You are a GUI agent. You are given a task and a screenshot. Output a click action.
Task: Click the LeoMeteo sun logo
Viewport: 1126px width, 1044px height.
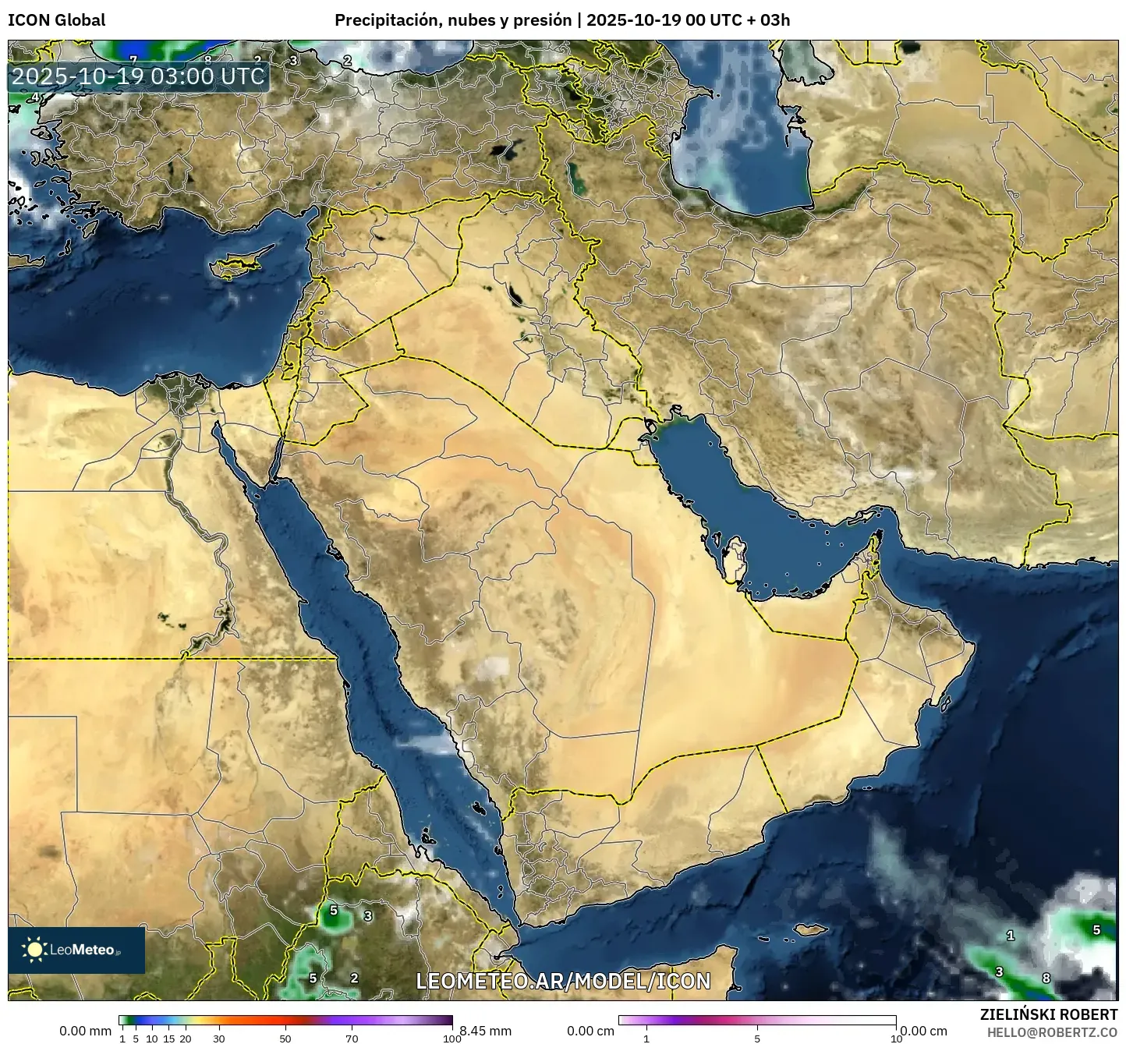(x=34, y=949)
